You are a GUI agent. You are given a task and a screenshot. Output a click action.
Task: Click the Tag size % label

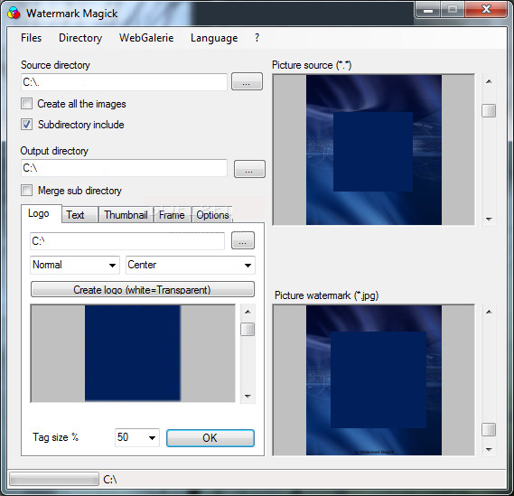point(55,437)
